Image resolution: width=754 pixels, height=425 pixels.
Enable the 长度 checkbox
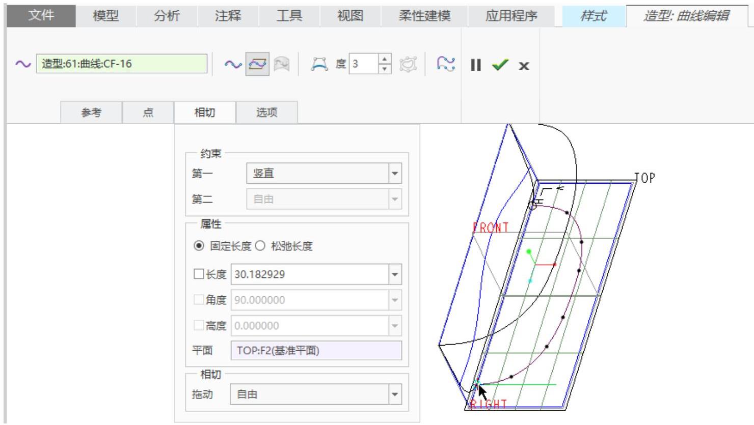pos(199,274)
